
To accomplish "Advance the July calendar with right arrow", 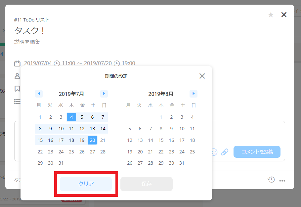I will 104,94.
